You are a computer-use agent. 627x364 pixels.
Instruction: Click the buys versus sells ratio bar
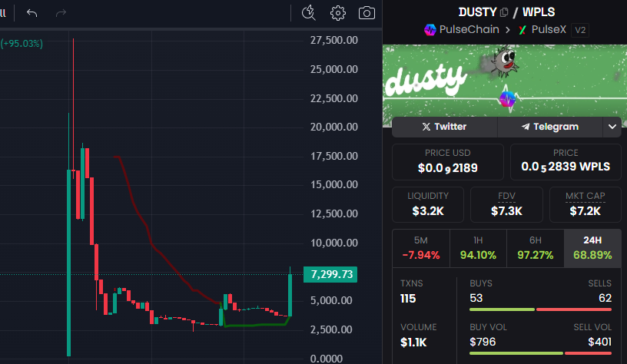point(541,309)
